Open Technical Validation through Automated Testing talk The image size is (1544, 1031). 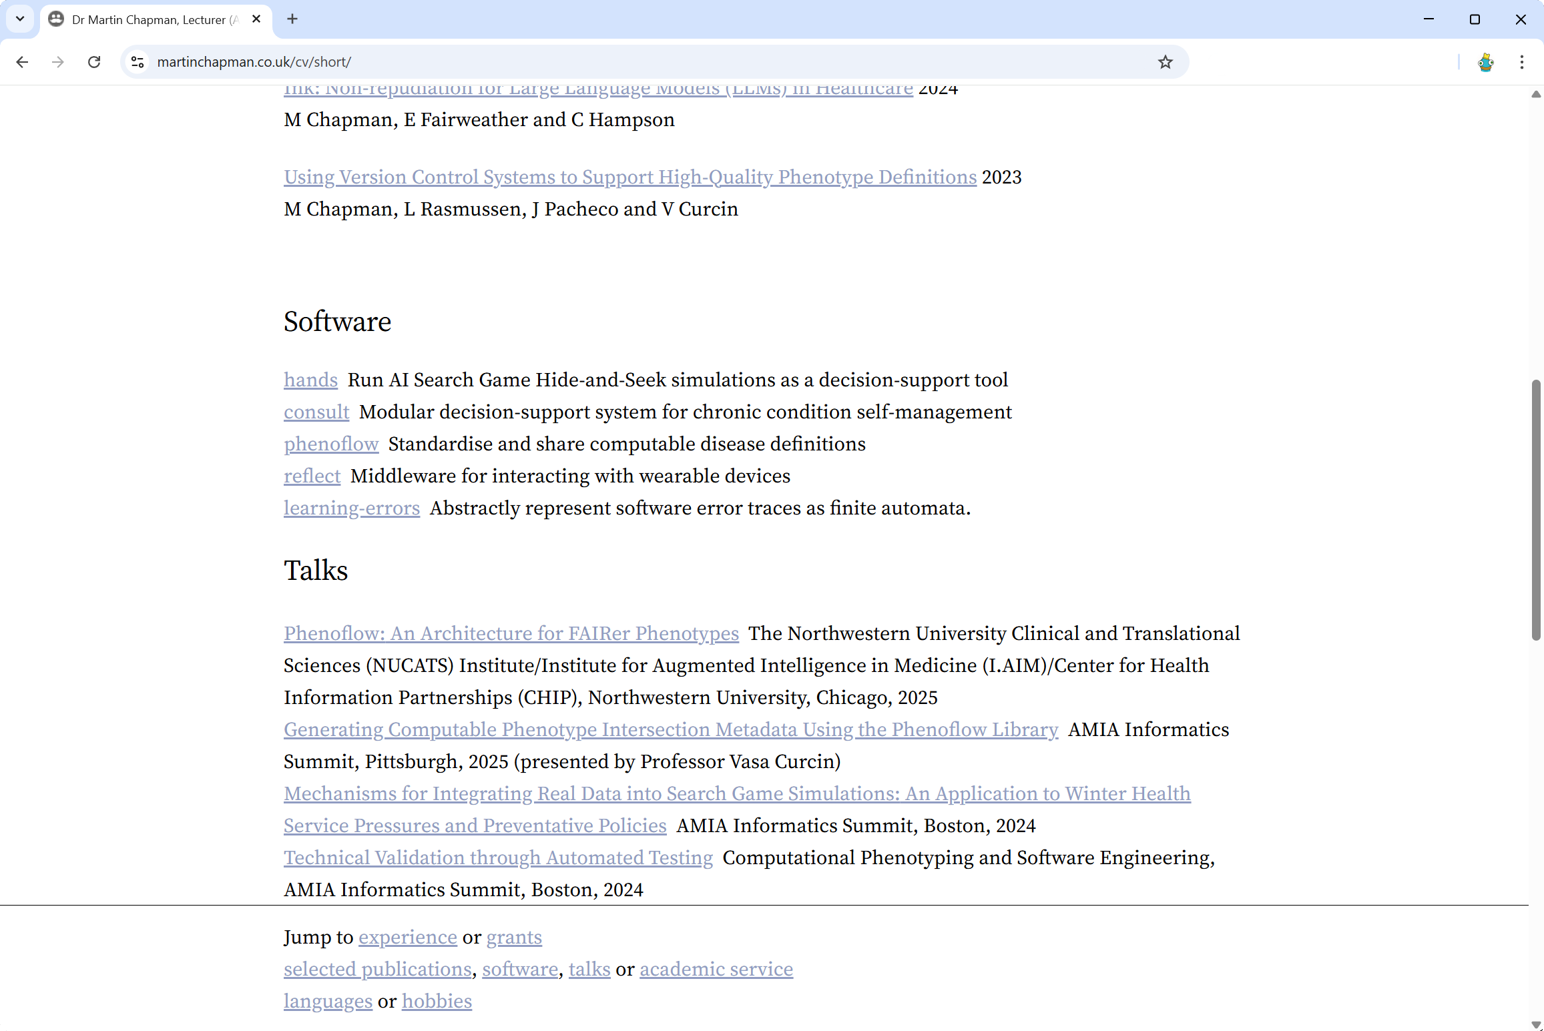(x=498, y=857)
